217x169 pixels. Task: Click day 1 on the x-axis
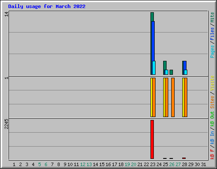coord(14,164)
